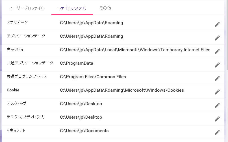Edit the ドキュメント folder path

(x=217, y=132)
